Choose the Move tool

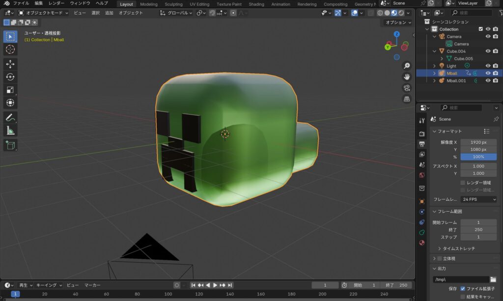pyautogui.click(x=10, y=64)
